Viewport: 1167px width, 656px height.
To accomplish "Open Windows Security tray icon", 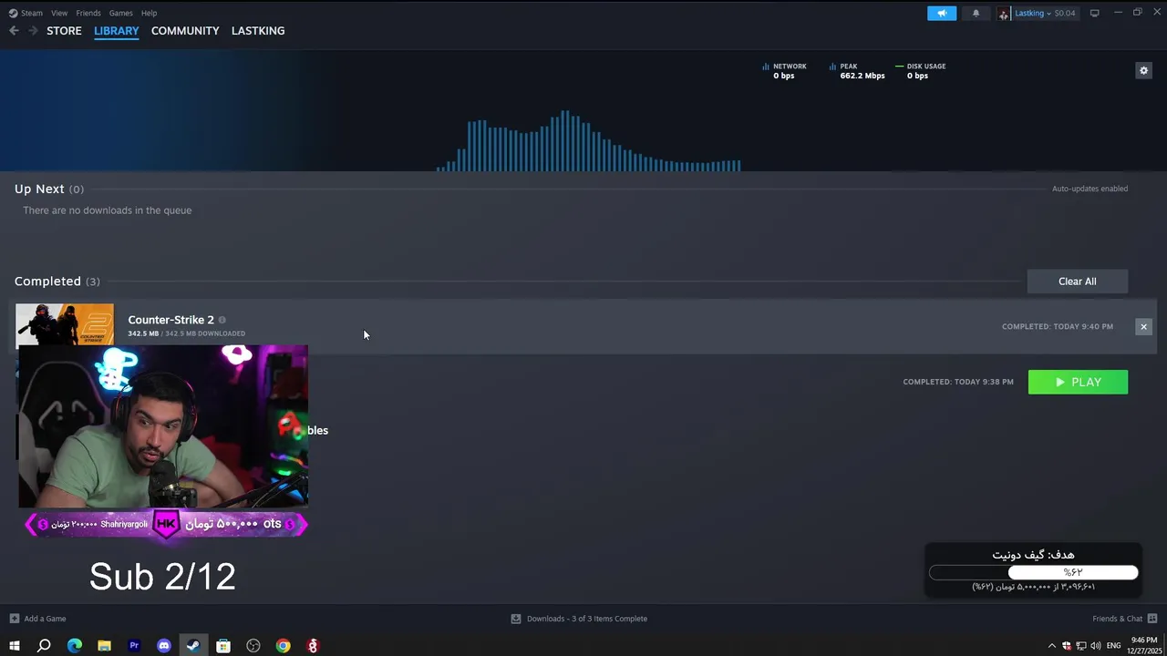I will pos(1067,646).
